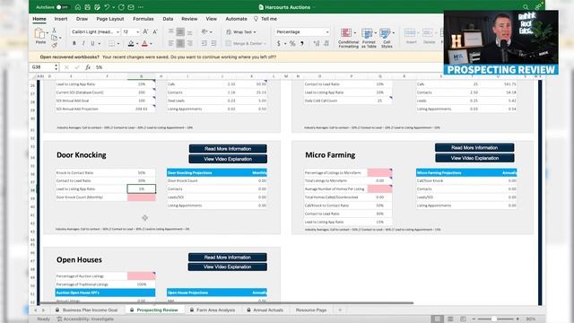
Task: Open the font size dropdown
Action: pos(137,32)
